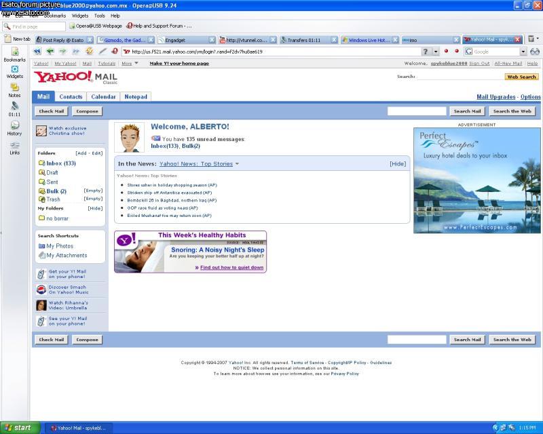Open the Windows Start button
543x434 pixels.
(20, 428)
